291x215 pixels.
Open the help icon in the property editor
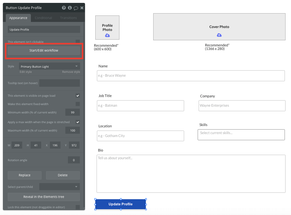64,8
